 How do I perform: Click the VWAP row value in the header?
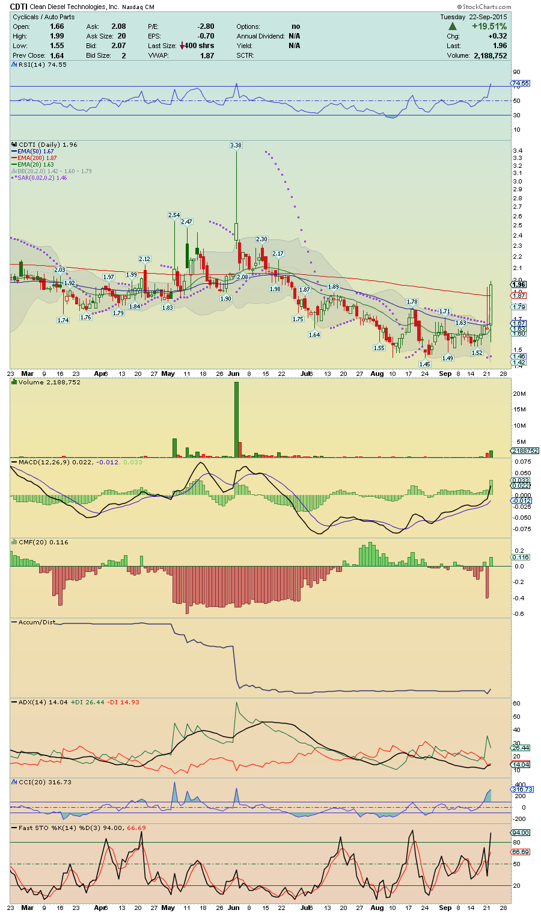[x=207, y=55]
